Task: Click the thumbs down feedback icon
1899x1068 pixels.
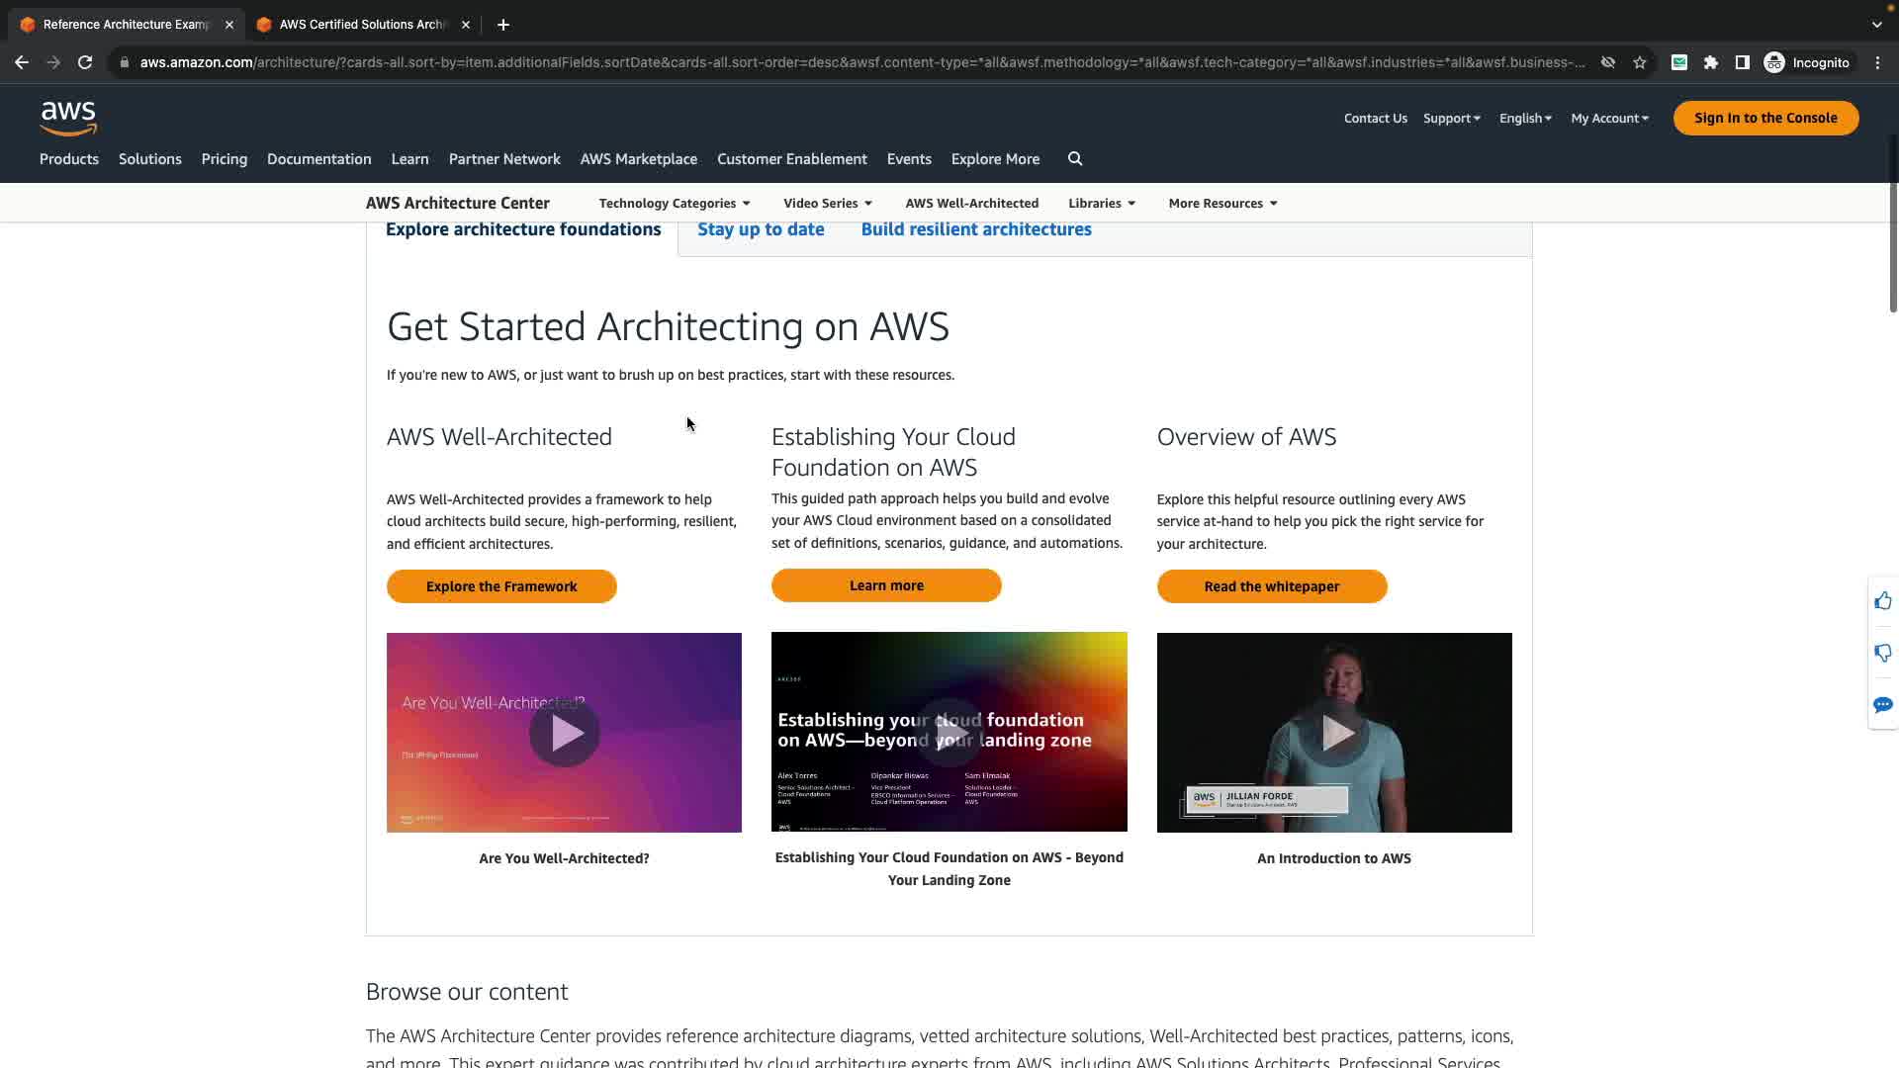Action: pos(1882,653)
